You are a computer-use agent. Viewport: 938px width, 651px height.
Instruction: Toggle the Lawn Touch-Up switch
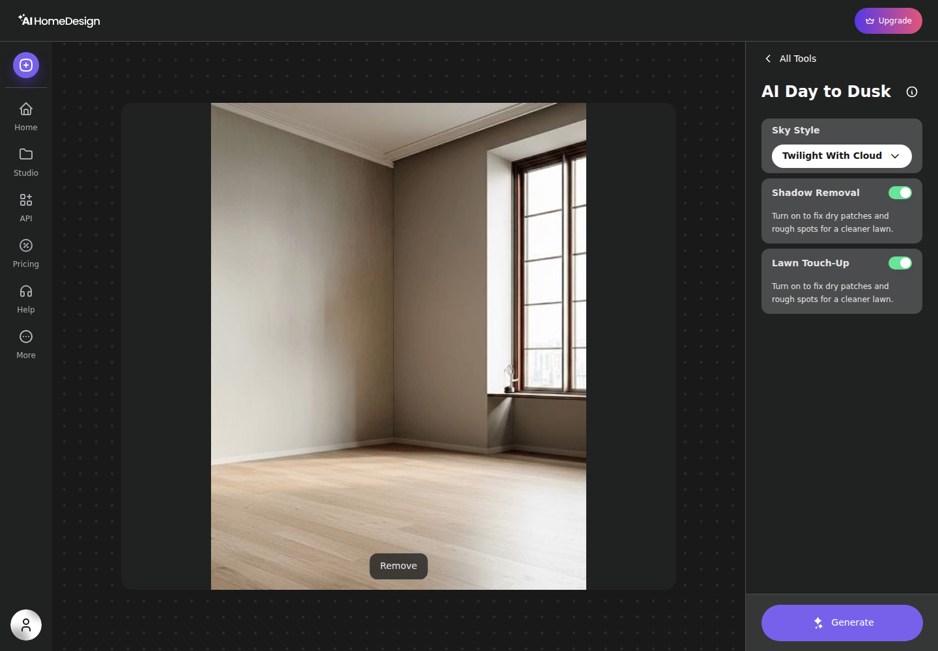[900, 263]
